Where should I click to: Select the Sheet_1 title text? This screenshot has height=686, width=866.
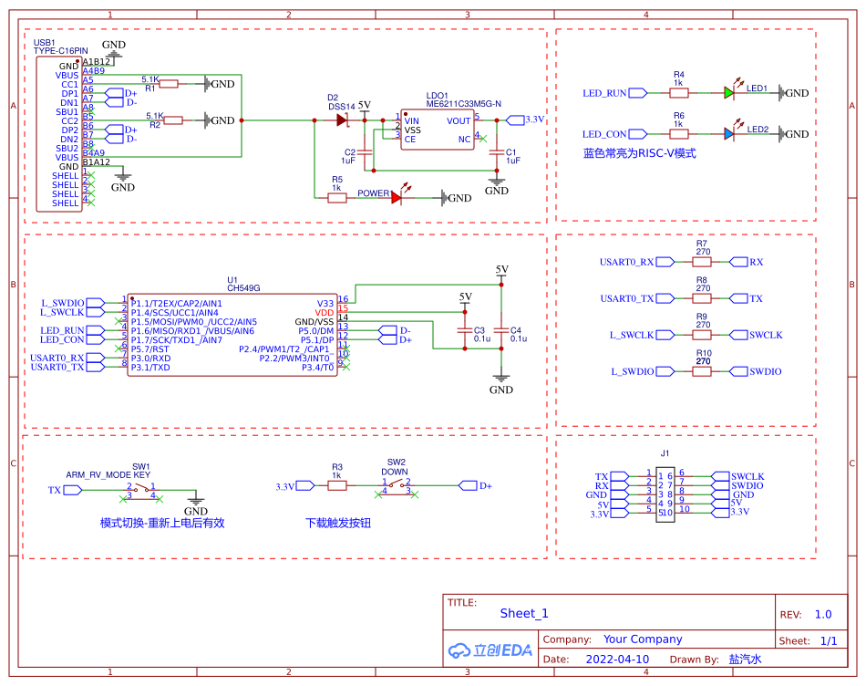tap(523, 613)
